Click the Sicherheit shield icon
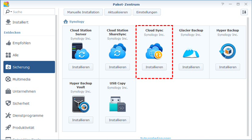 (8, 103)
